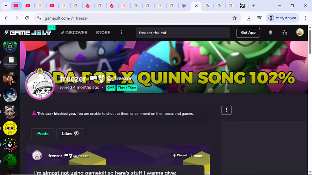Click the 99+ notification count badge
This screenshot has height=175, width=312.
(x=51, y=27)
